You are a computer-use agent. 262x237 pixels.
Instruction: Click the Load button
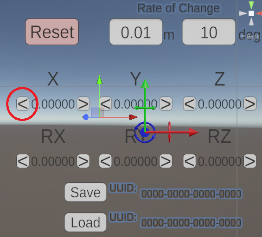(85, 222)
